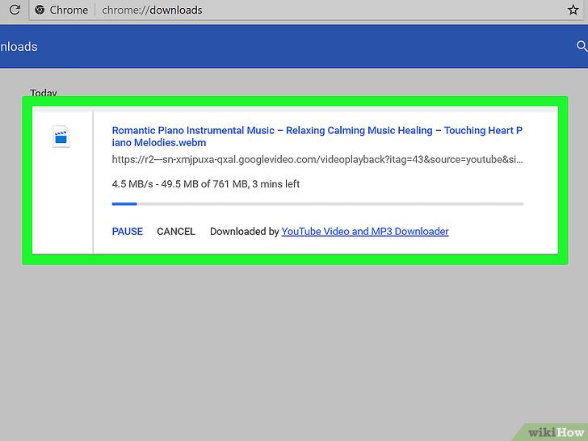This screenshot has width=588, height=441.
Task: Click the '4.5 MB/s - 49.5 MB of 761 MB' status
Action: pyautogui.click(x=205, y=184)
